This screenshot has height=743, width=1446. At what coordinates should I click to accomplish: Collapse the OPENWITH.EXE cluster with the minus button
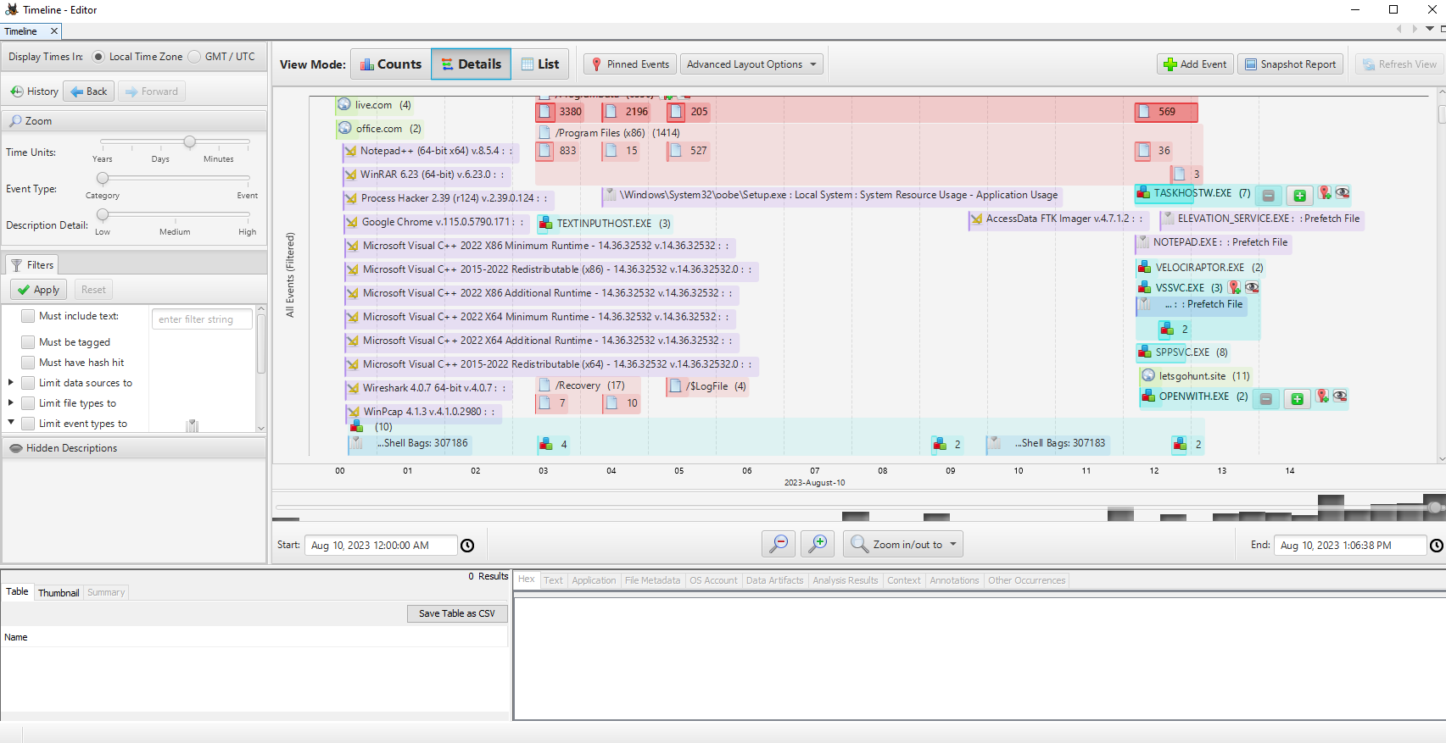click(1266, 398)
